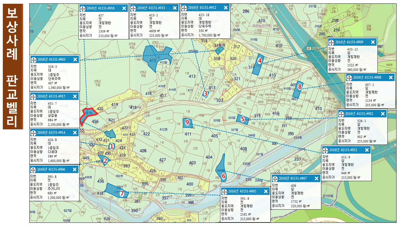The width and height of the screenshot is (400, 225).
Task: Close the 41131-#901 info popup
Action: pyautogui.click(x=75, y=59)
